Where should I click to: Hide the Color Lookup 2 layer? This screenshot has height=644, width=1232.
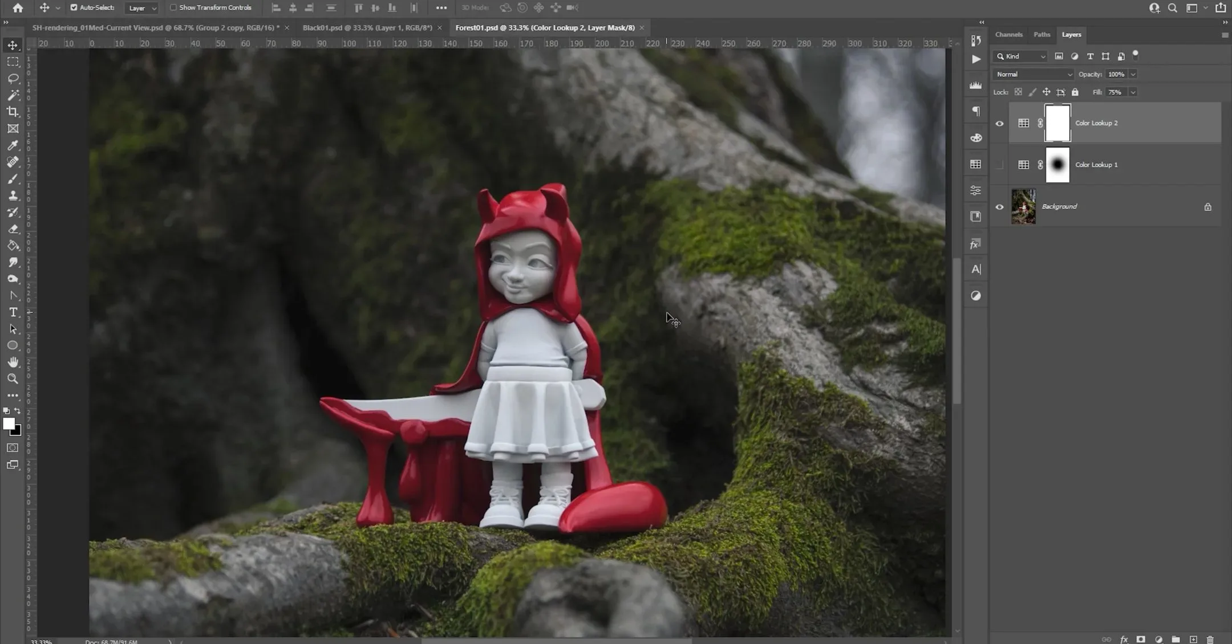coord(999,123)
